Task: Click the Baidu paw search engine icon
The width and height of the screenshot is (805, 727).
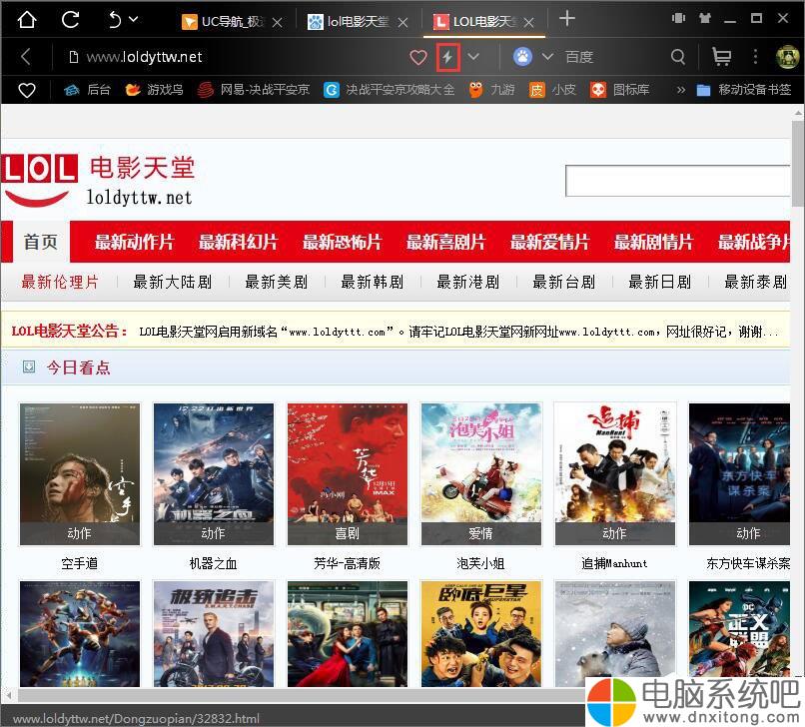Action: click(522, 57)
